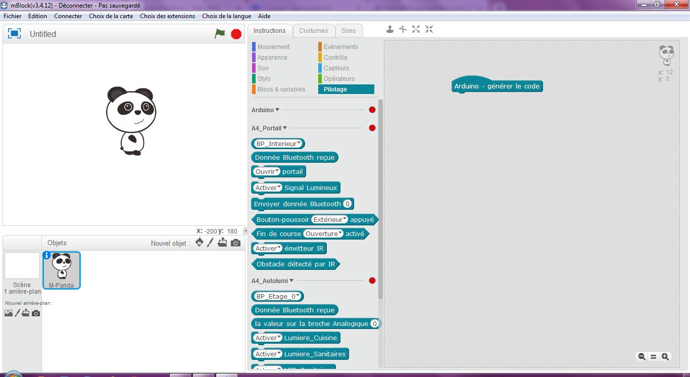Open the Extérieur dropdown in Bouton-poussoir block
Viewport: 690px width, 377px height.
[x=345, y=219]
